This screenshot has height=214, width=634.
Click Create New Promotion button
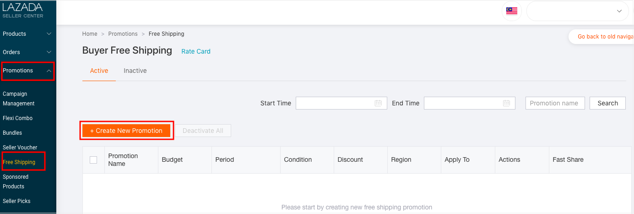126,131
